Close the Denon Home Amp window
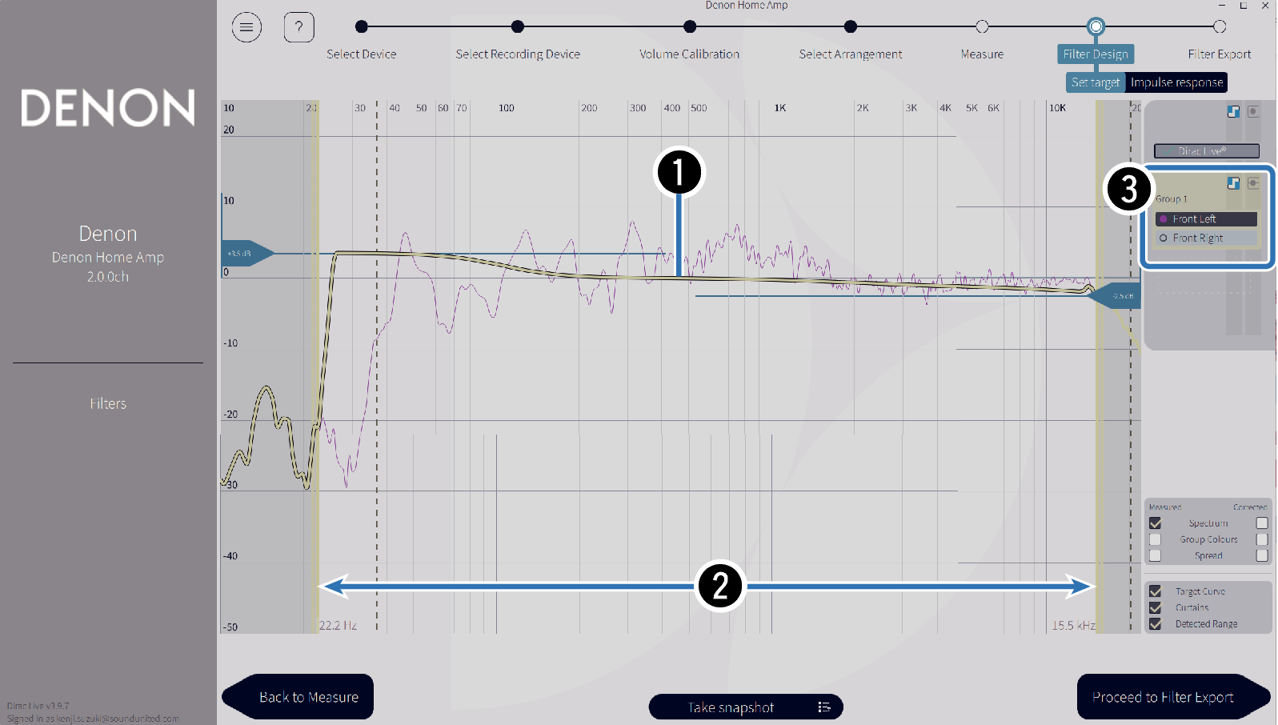This screenshot has height=725, width=1278. click(x=1265, y=6)
